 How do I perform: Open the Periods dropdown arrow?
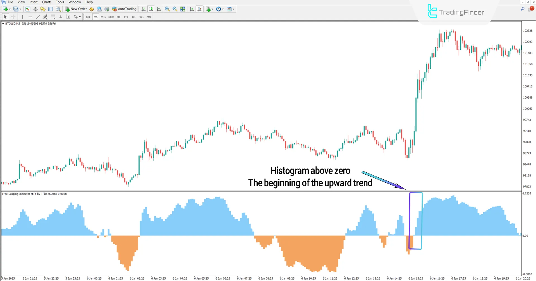(222, 9)
